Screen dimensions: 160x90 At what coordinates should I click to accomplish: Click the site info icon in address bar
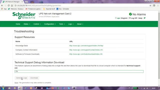coord(15,5)
